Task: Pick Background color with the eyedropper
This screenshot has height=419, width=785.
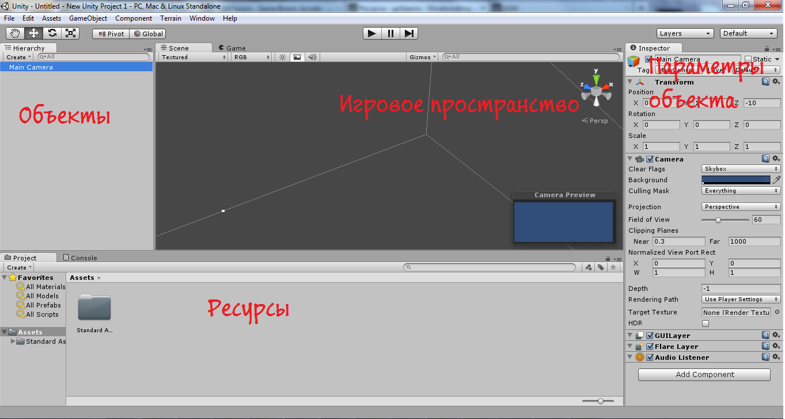Action: tap(776, 180)
